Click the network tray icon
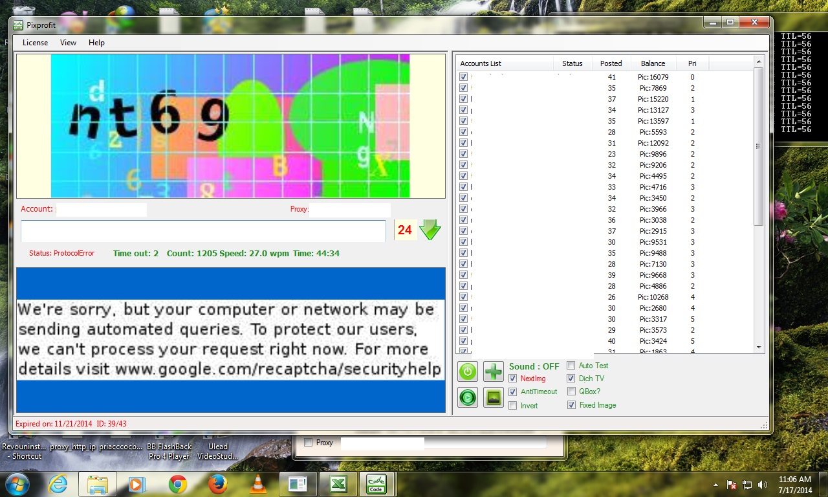 point(747,485)
